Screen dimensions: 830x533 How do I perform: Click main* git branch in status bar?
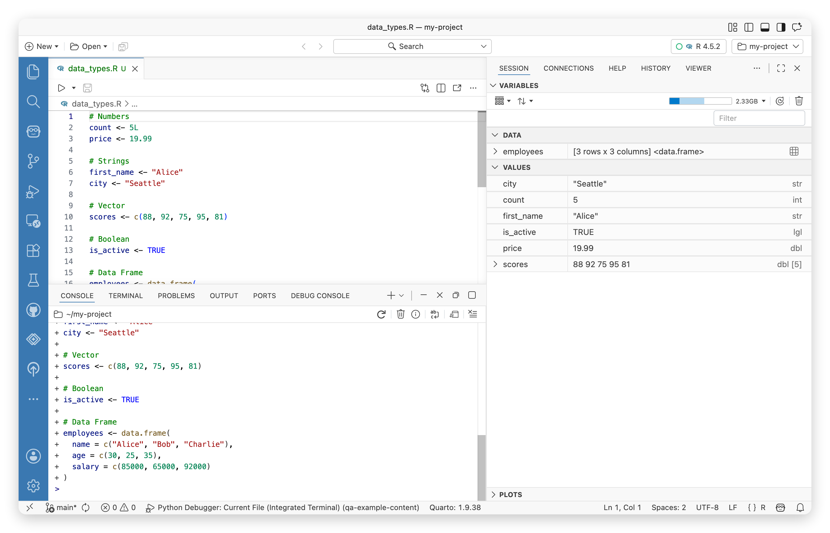61,507
